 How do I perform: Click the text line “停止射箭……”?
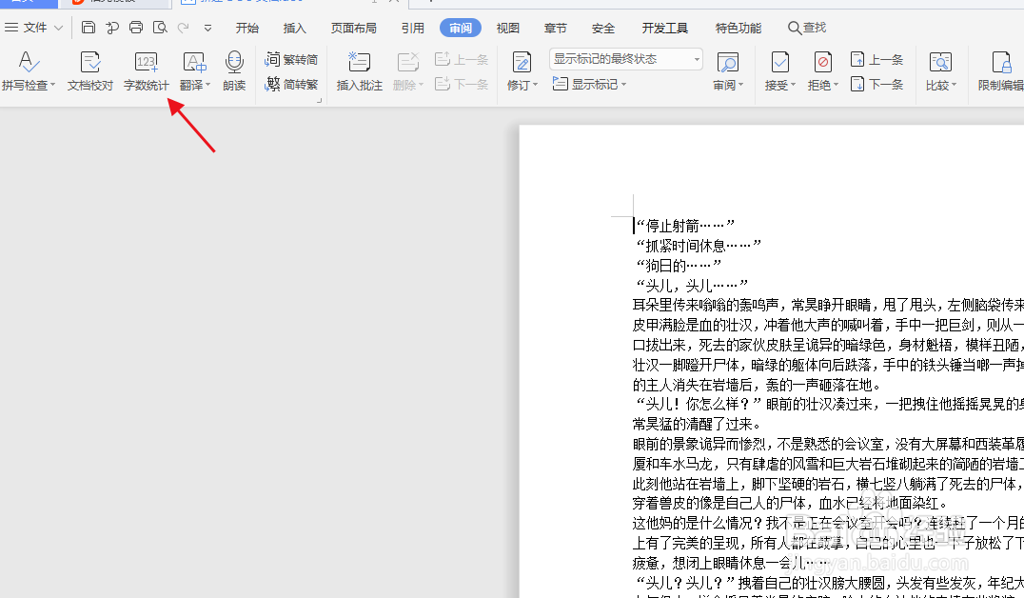click(x=684, y=226)
